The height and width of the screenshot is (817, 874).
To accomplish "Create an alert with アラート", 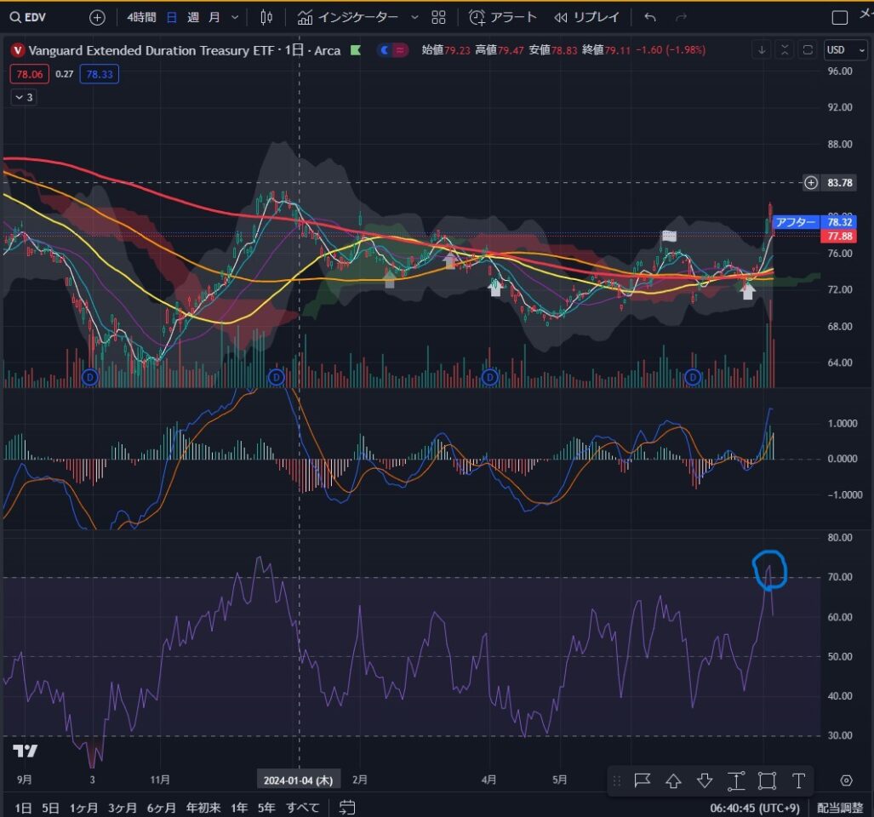I will pyautogui.click(x=502, y=17).
